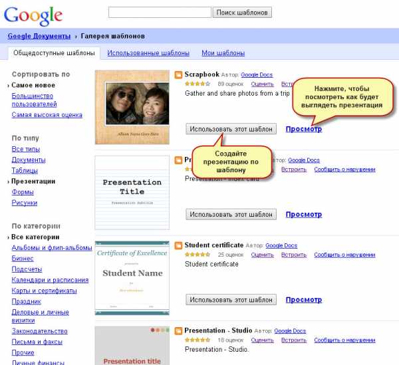Viewport: 399px width, 365px height.
Task: Open Карты и сертификаты category
Action: [x=44, y=291]
